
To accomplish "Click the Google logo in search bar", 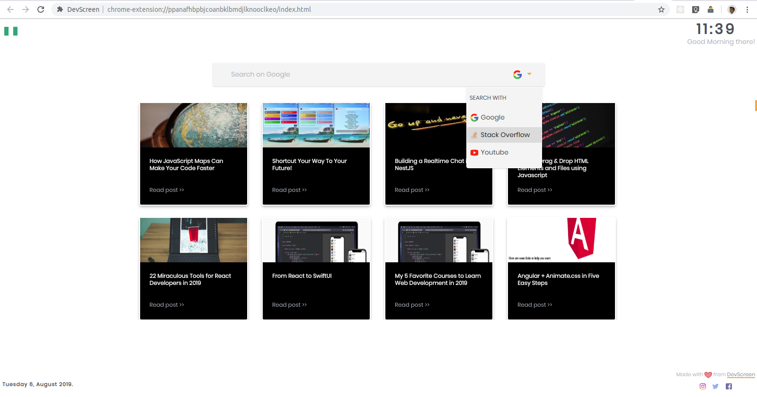I will 517,75.
